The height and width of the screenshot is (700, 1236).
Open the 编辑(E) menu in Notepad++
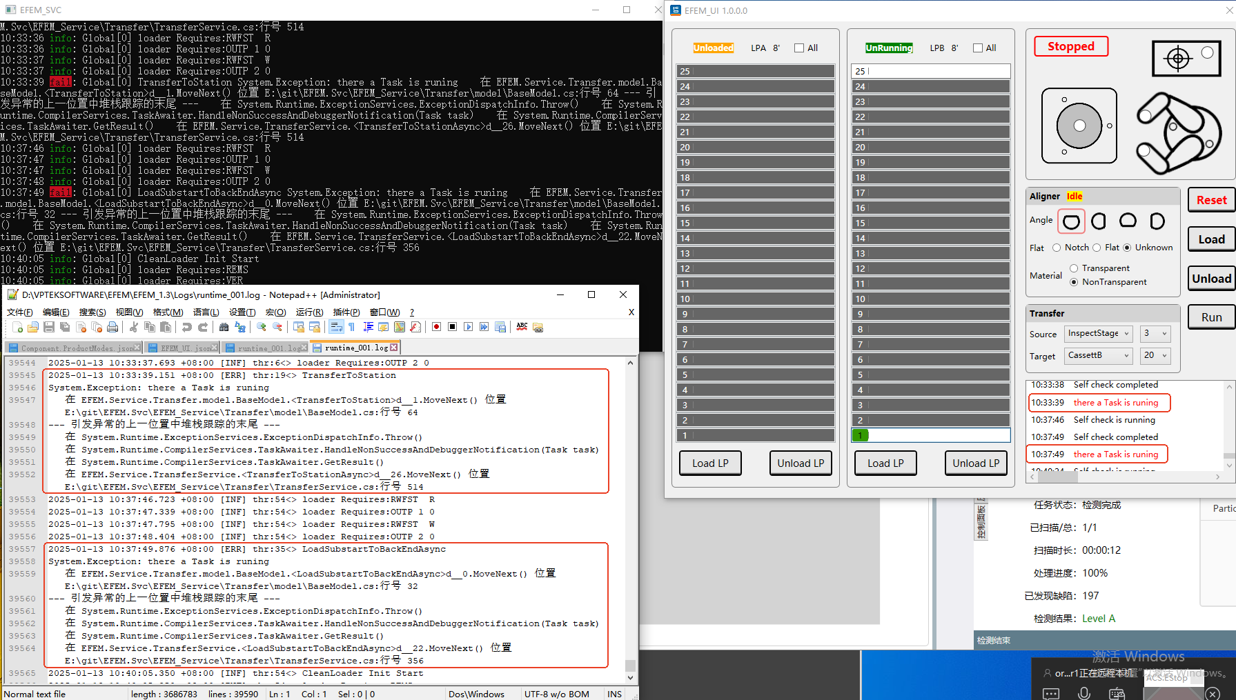click(56, 312)
